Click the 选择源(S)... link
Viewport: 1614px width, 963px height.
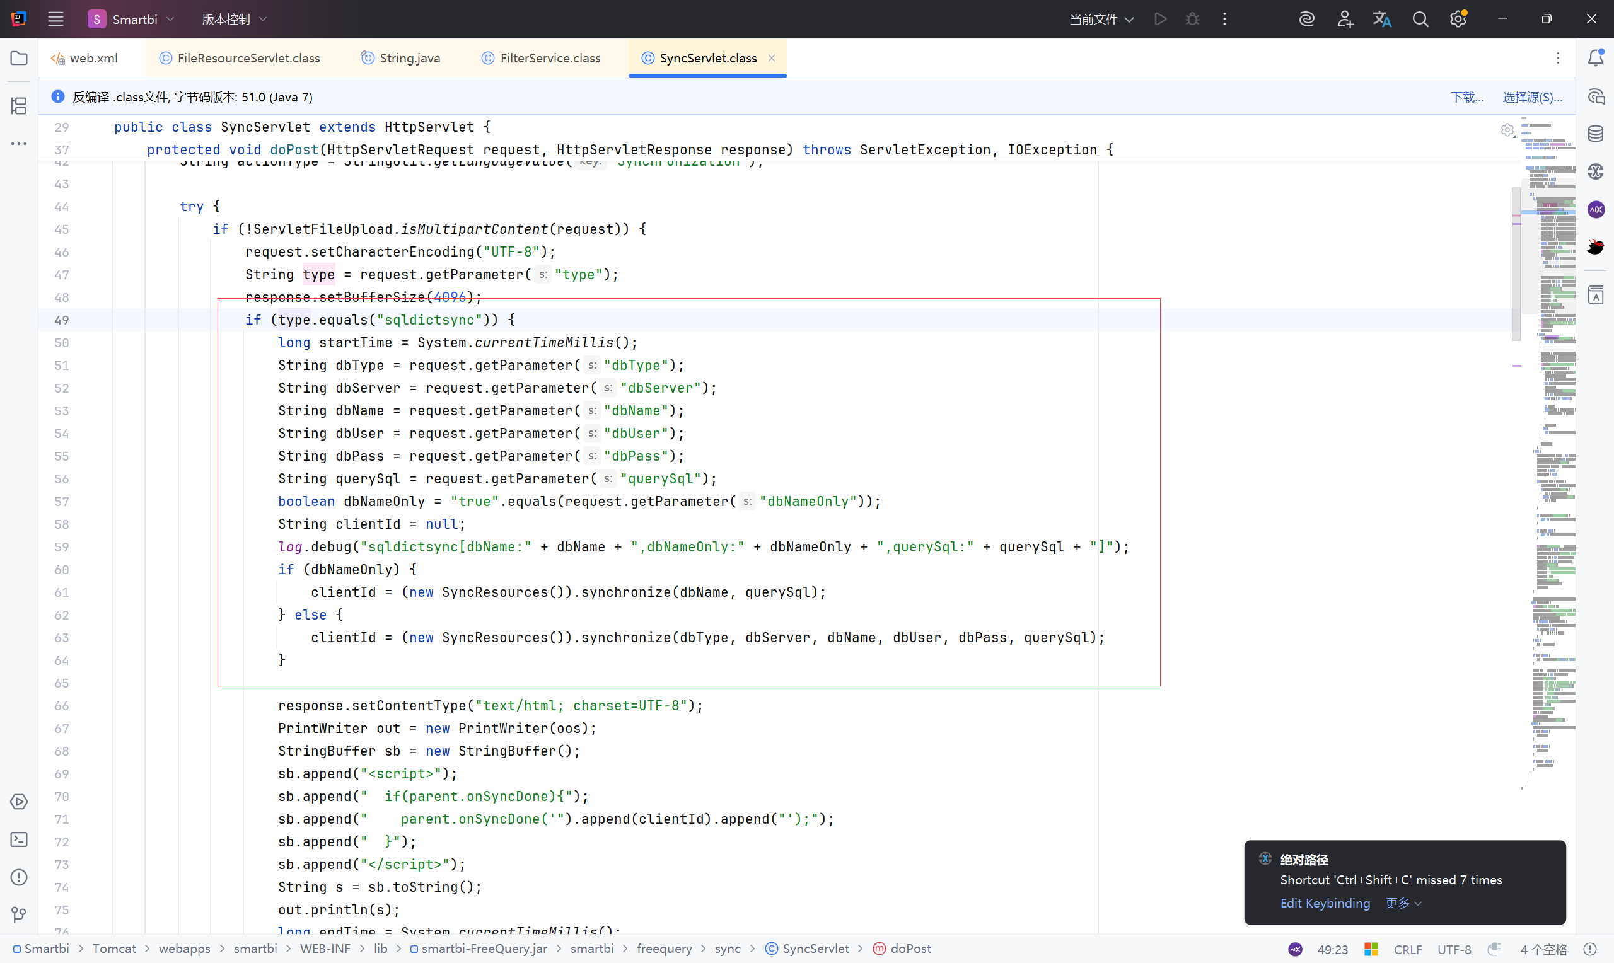[x=1531, y=97]
